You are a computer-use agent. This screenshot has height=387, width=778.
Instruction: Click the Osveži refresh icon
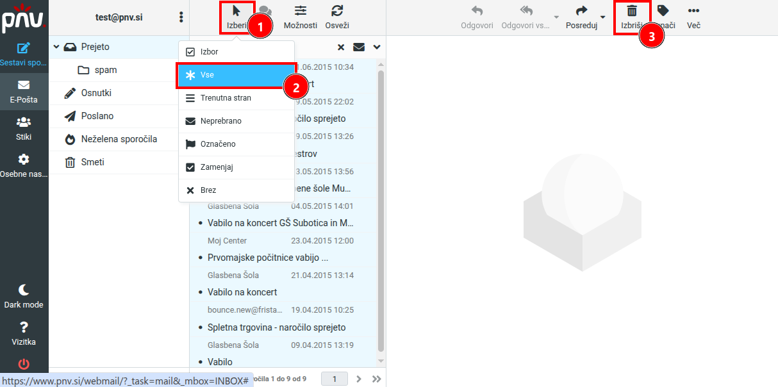click(337, 11)
